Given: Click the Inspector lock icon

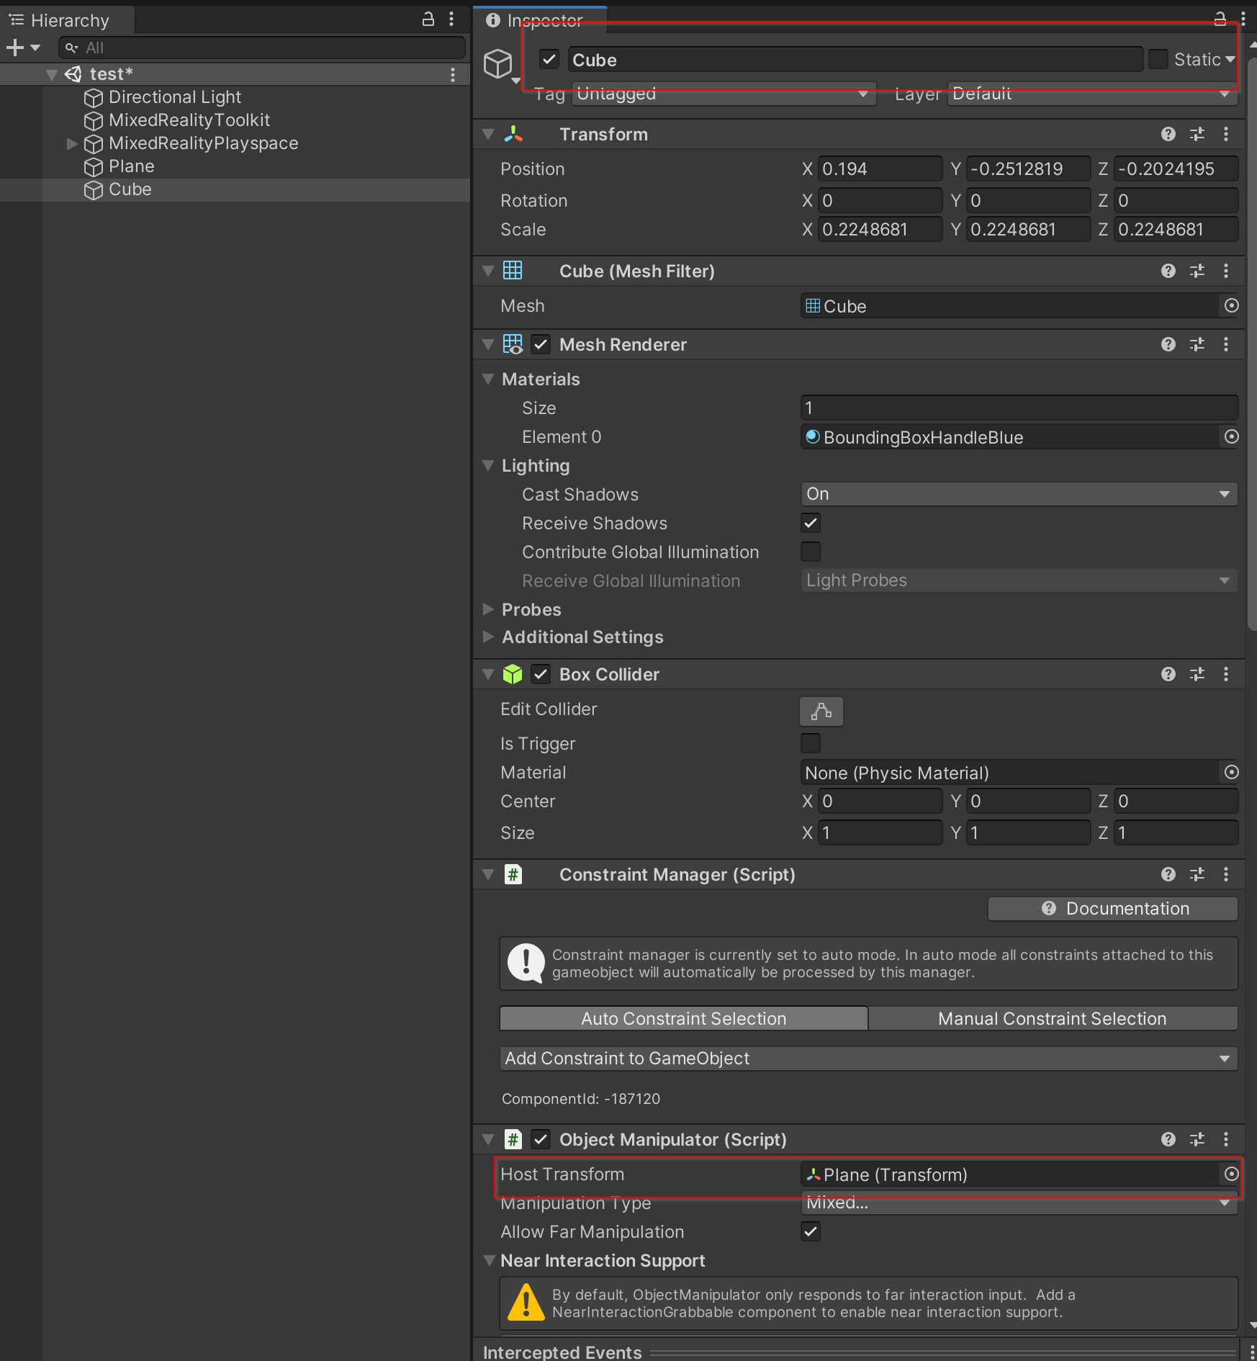Looking at the screenshot, I should click(x=1220, y=19).
